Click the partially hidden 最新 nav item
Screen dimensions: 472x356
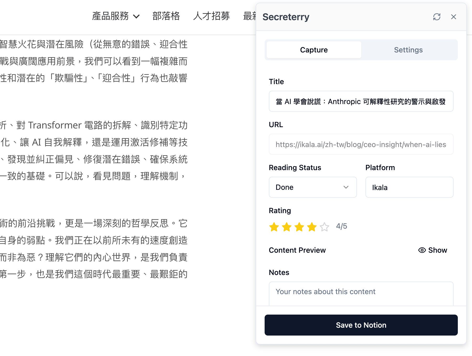click(249, 16)
